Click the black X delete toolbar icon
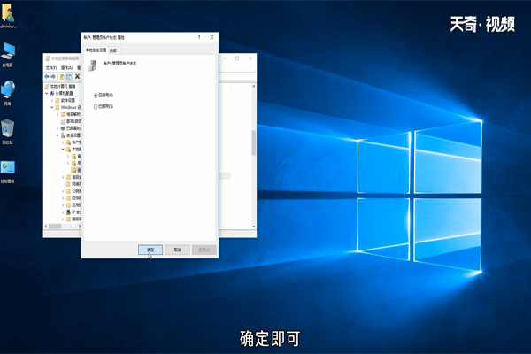Screen dimensions: 531x354 [77, 77]
